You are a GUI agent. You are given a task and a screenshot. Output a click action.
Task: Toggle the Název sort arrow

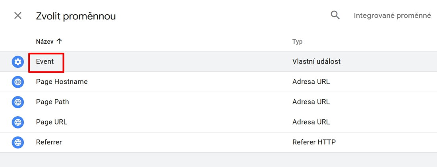[59, 42]
